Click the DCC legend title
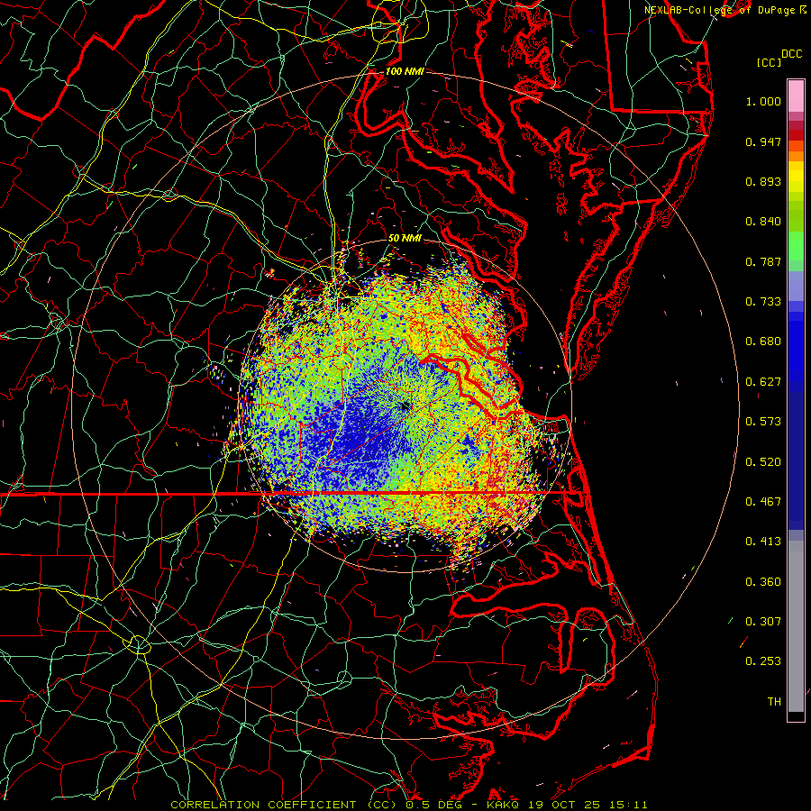Viewport: 811px width, 811px height. [791, 54]
